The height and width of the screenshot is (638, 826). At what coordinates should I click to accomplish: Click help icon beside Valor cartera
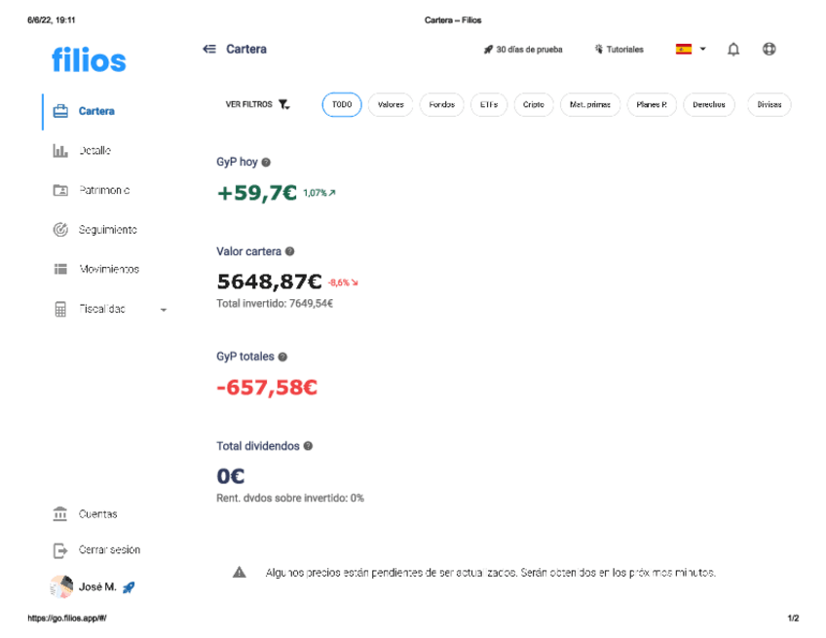[x=289, y=251]
